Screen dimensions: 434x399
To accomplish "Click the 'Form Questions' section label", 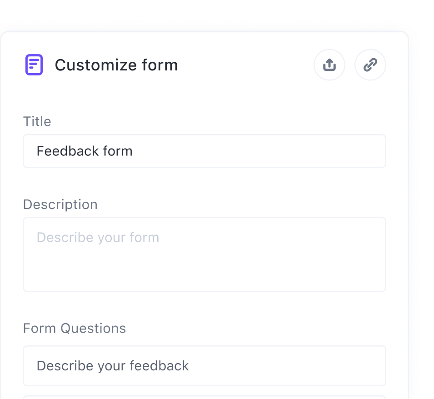I will point(75,328).
